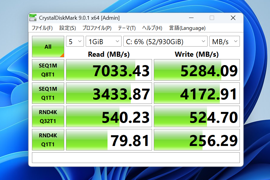Image resolution: width=270 pixels, height=180 pixels.
Task: Run the RND4K Q32T1 benchmark
Action: pos(48,116)
